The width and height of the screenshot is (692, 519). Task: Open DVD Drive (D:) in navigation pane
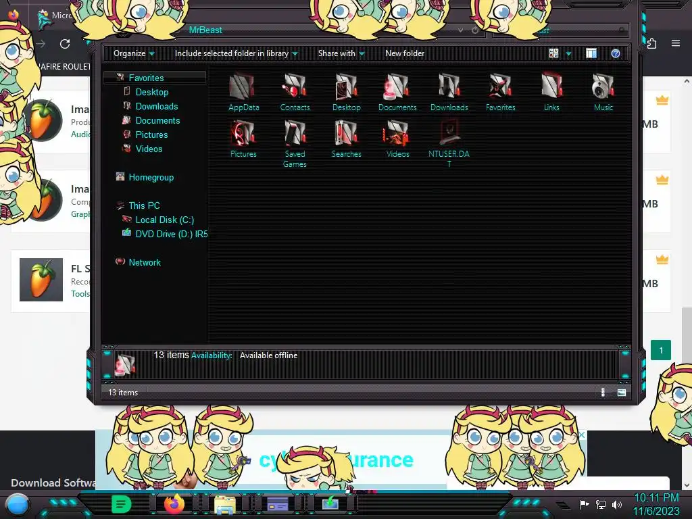point(171,234)
